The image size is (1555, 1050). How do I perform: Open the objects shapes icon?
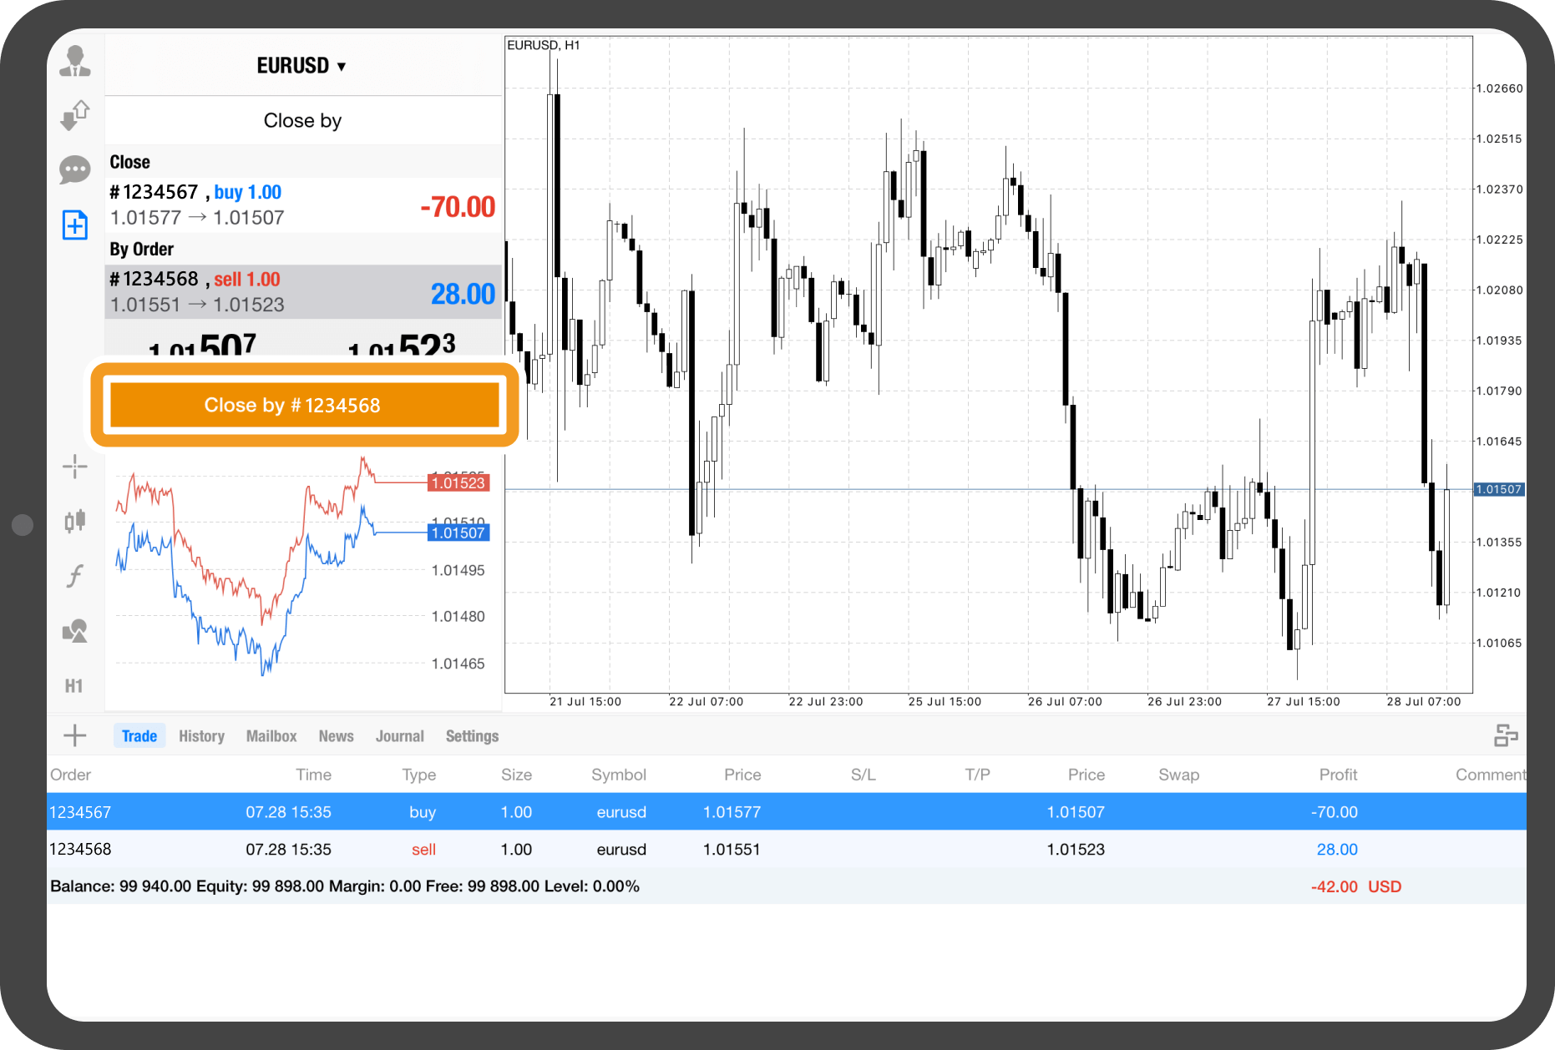click(x=75, y=631)
